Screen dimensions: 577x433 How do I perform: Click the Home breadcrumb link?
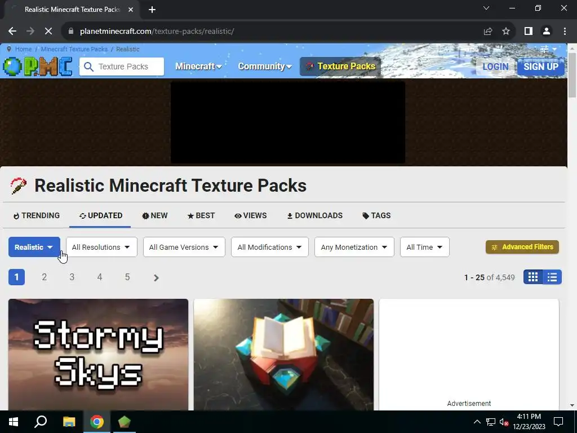click(x=23, y=49)
